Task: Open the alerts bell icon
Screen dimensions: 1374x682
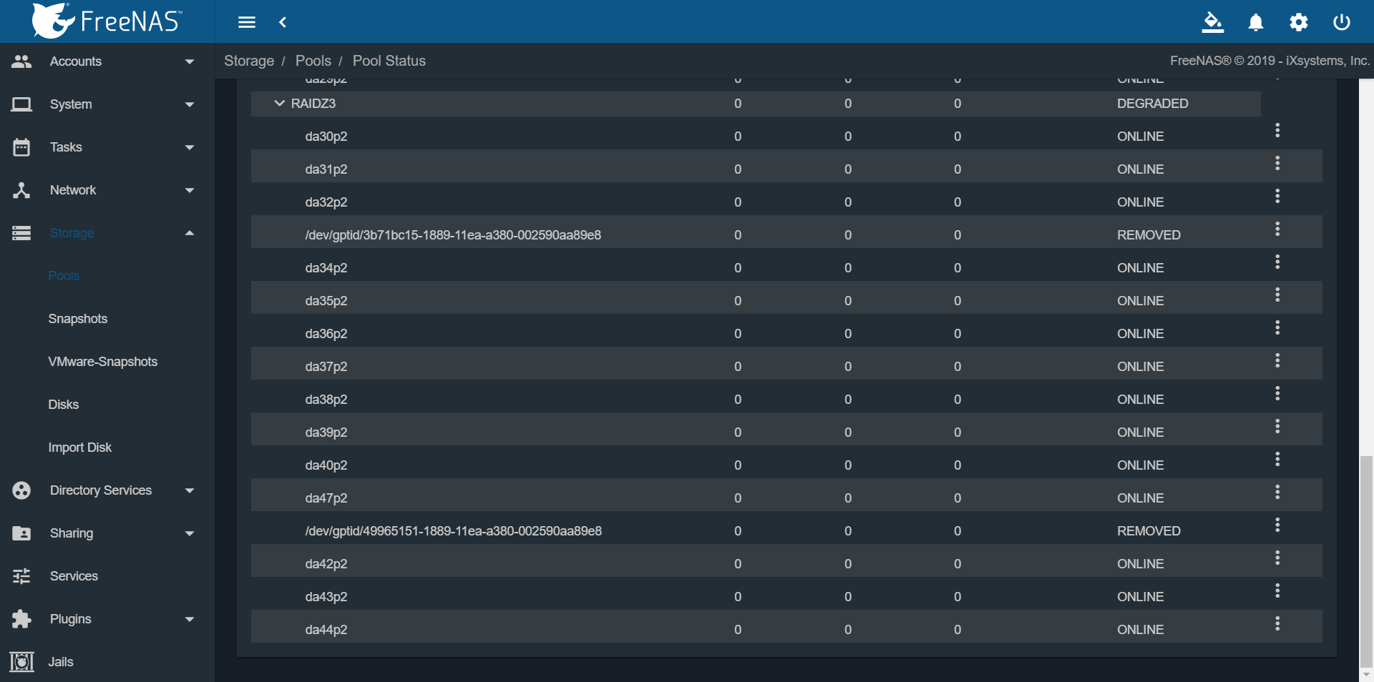Action: 1256,22
